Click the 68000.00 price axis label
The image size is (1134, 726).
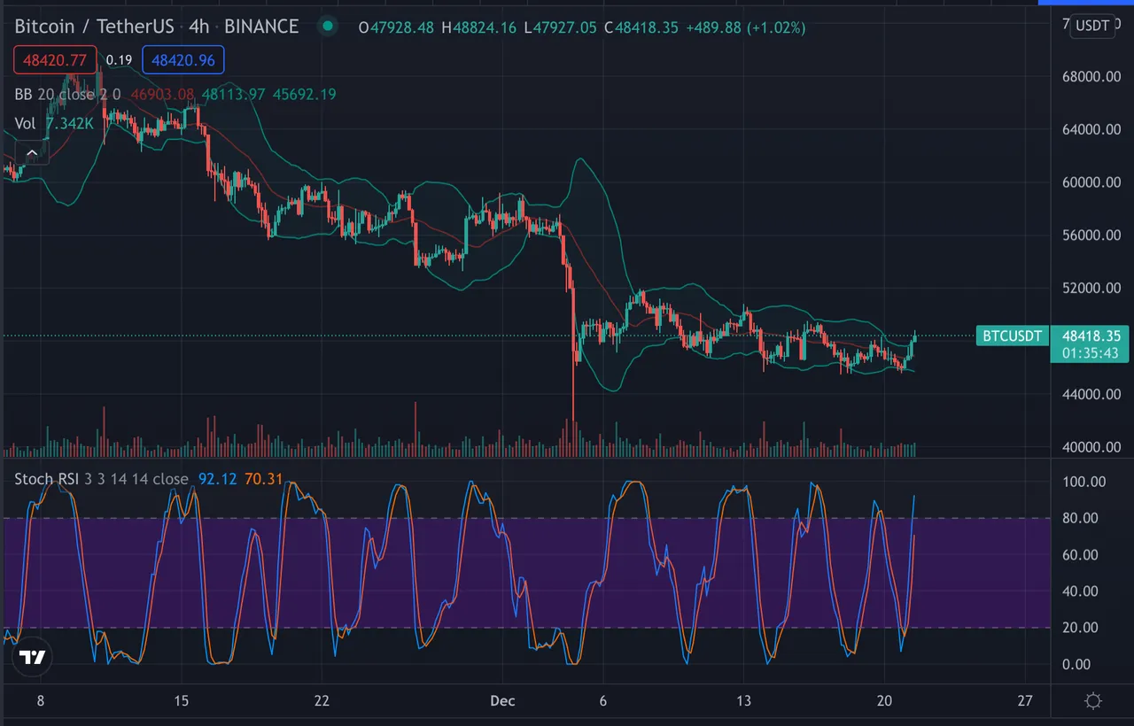pyautogui.click(x=1091, y=76)
